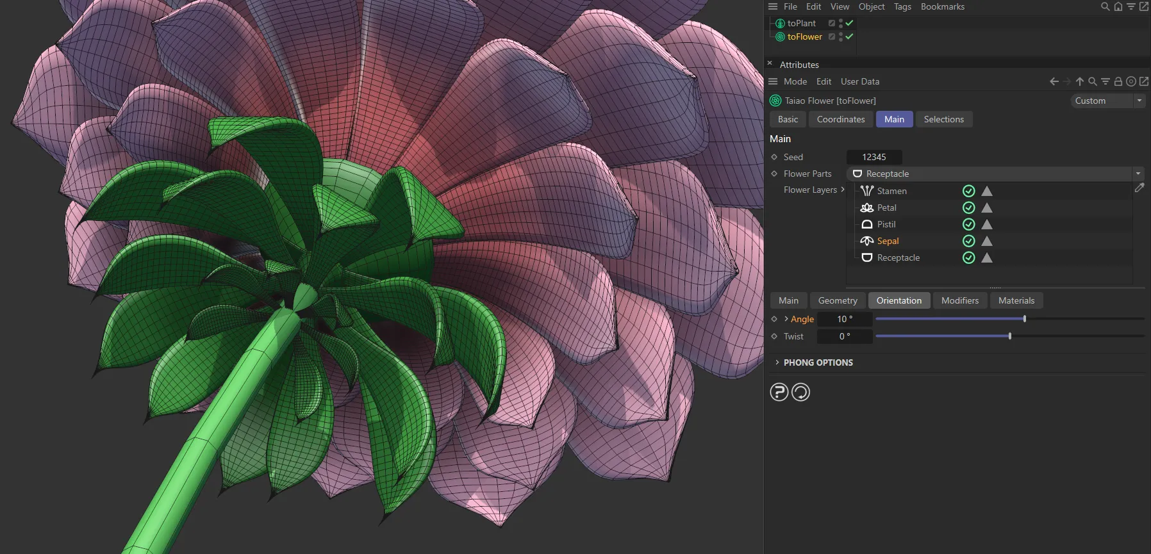Click the home icon in Object Manager
Screen dimensions: 1151x554
[x=1118, y=6]
